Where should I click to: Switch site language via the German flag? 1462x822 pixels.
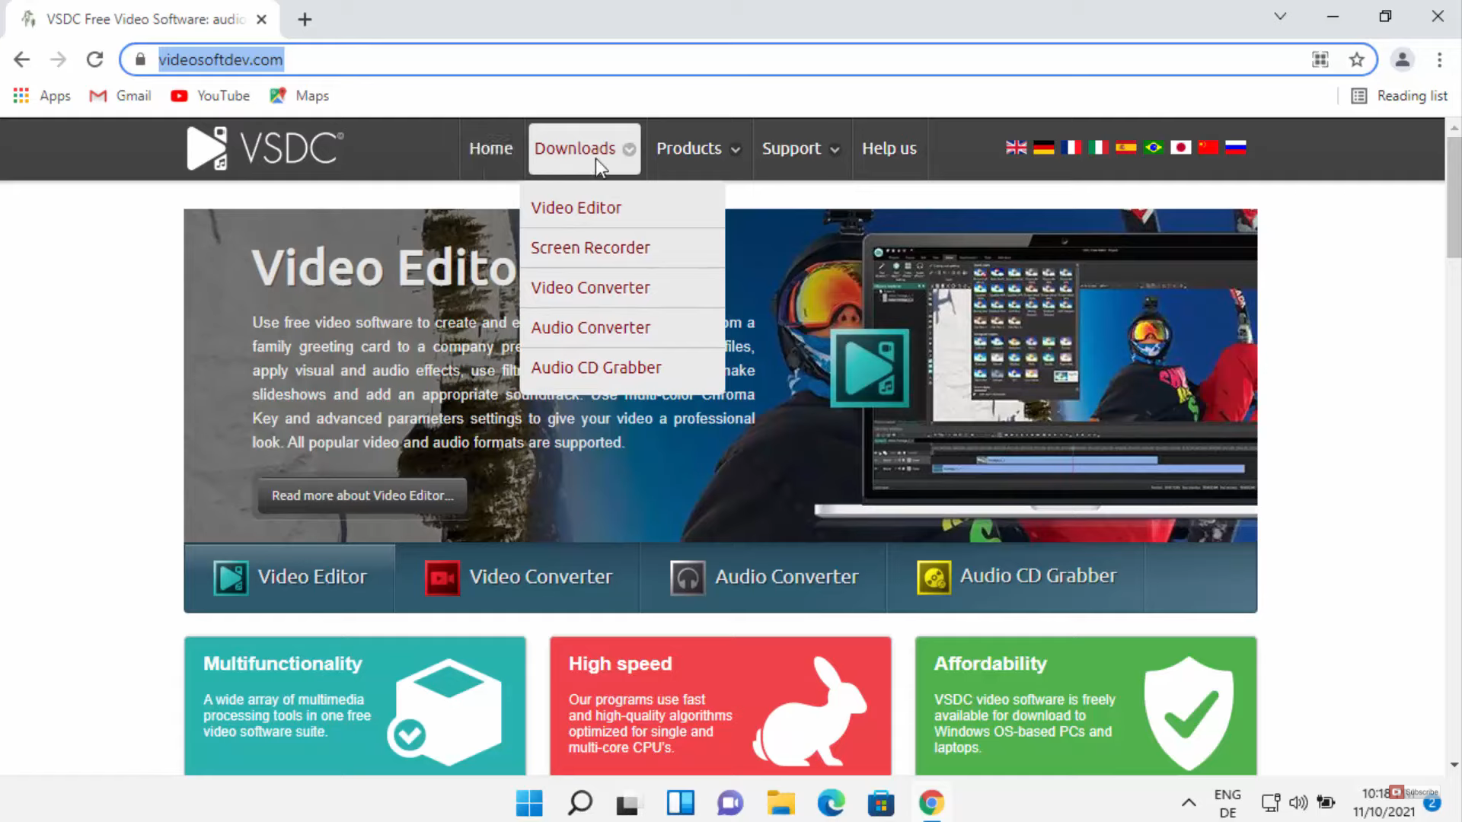coord(1043,148)
